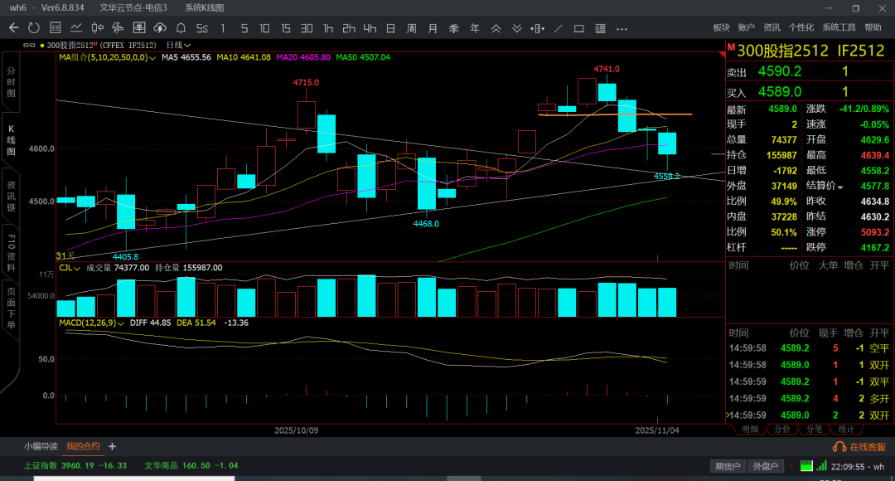Open the more options ellipsis icon

point(622,28)
